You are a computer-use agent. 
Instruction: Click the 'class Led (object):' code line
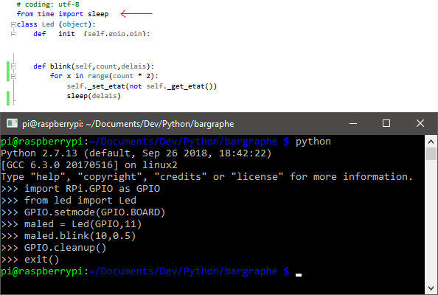tap(56, 24)
